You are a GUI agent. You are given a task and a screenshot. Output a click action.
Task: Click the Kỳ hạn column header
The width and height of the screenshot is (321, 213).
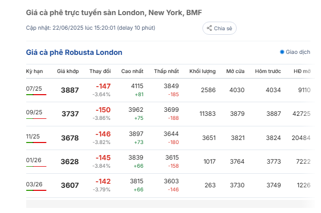[34, 72]
